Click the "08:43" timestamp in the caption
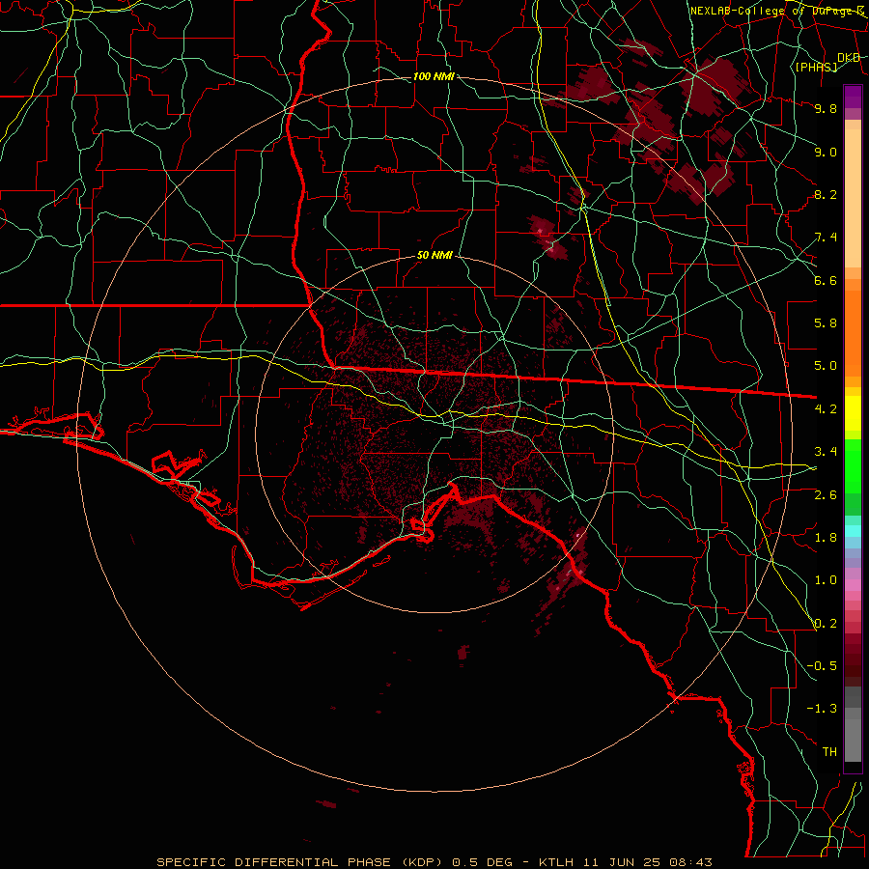 (x=689, y=862)
